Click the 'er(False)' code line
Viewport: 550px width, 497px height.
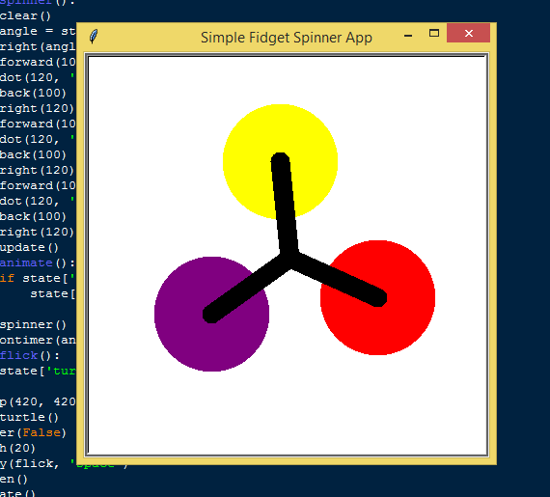[x=33, y=432]
